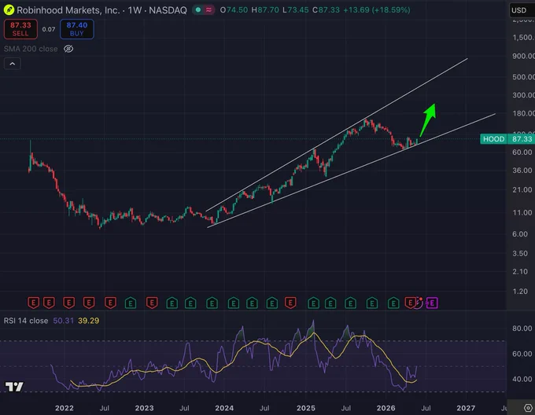Click the BUY 87.40 button
Viewport: 535px width, 415px height.
[x=77, y=29]
